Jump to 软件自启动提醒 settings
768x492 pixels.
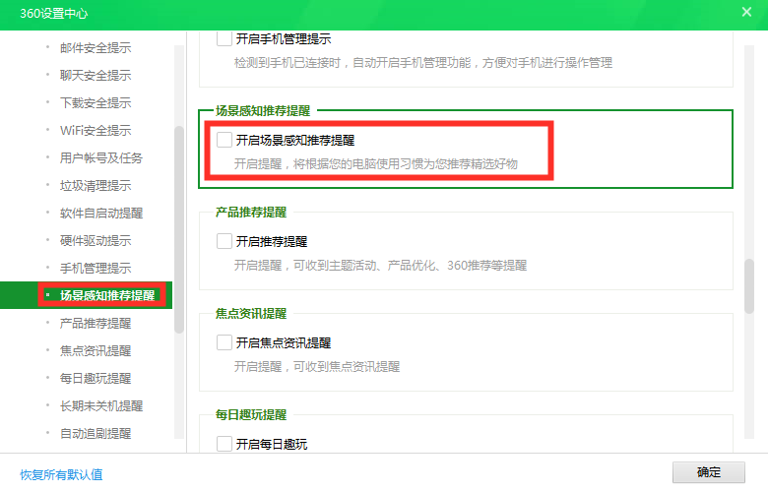click(x=101, y=213)
